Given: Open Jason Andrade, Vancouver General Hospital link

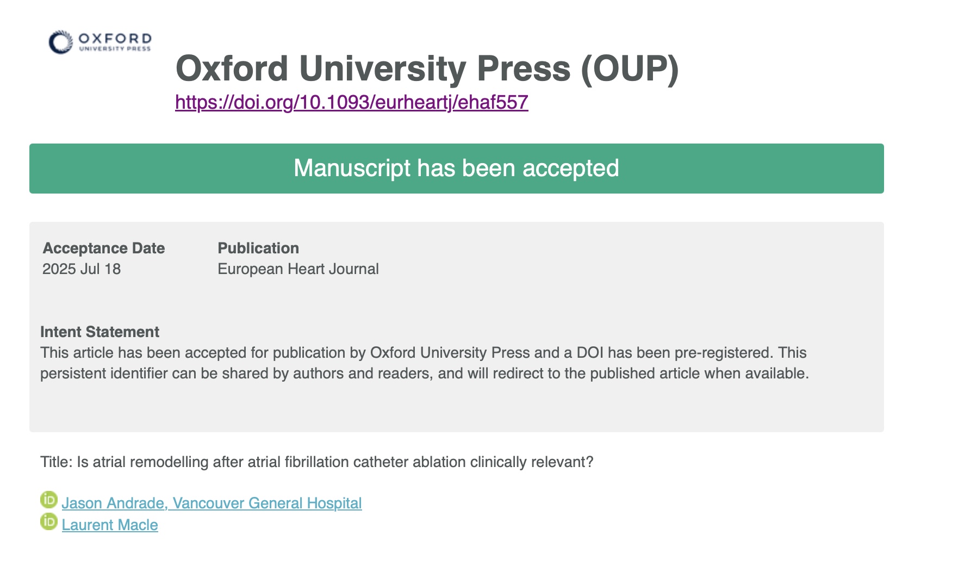Looking at the screenshot, I should pos(211,503).
